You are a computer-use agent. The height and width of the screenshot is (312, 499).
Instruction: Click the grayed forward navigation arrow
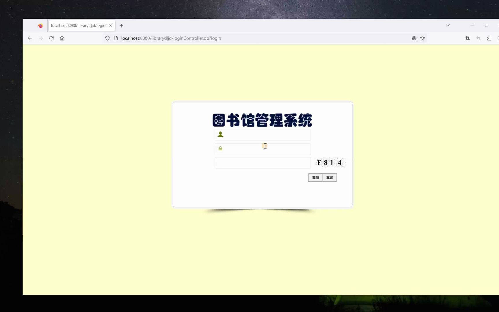click(41, 38)
